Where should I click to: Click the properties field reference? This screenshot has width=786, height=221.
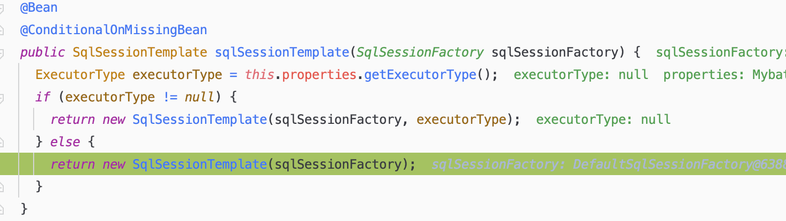(x=319, y=75)
